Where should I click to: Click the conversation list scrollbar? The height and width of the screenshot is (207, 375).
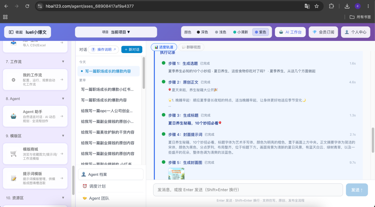[144, 73]
